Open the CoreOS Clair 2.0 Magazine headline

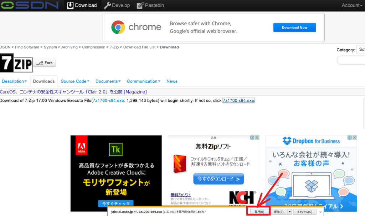click(x=73, y=92)
